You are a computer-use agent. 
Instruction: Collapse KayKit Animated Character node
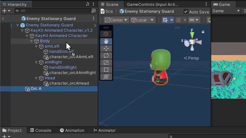27,36
